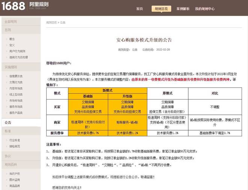Click note 1 about 基础版 fee
Viewport: 248px width, 190px height.
pyautogui.click(x=122, y=151)
